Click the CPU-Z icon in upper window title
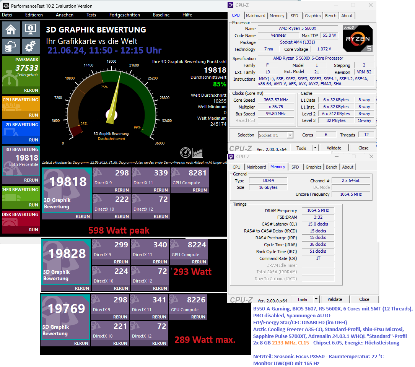Viewport: 415px width, 367px height. click(x=231, y=5)
